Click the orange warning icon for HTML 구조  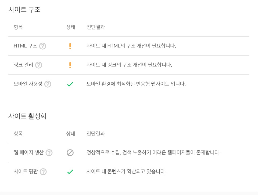coord(70,46)
